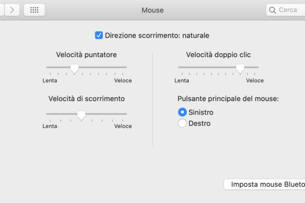Show all preferences grid icon
Image resolution: width=305 pixels, height=203 pixels.
point(34,10)
